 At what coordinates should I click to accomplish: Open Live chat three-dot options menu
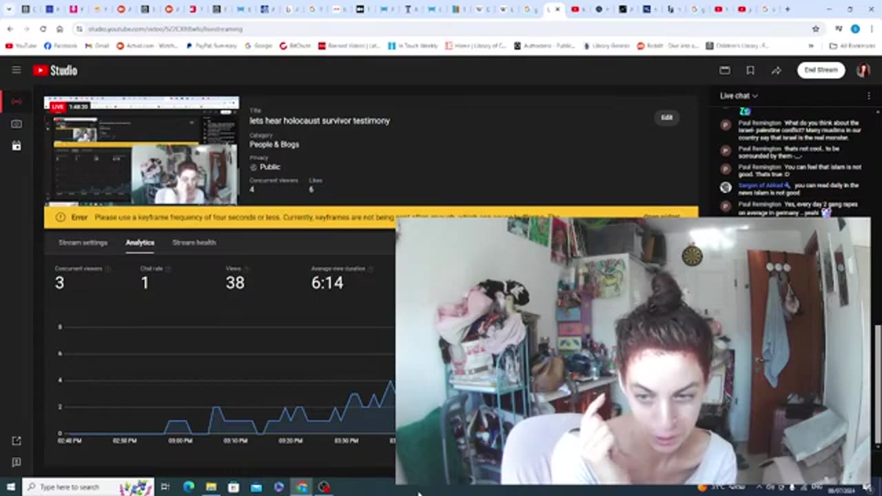pos(869,96)
